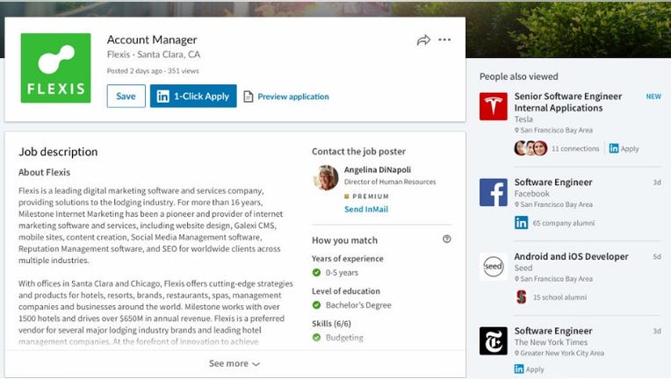Image resolution: width=671 pixels, height=379 pixels.
Task: Open the three-dots more options menu
Action: tap(444, 39)
